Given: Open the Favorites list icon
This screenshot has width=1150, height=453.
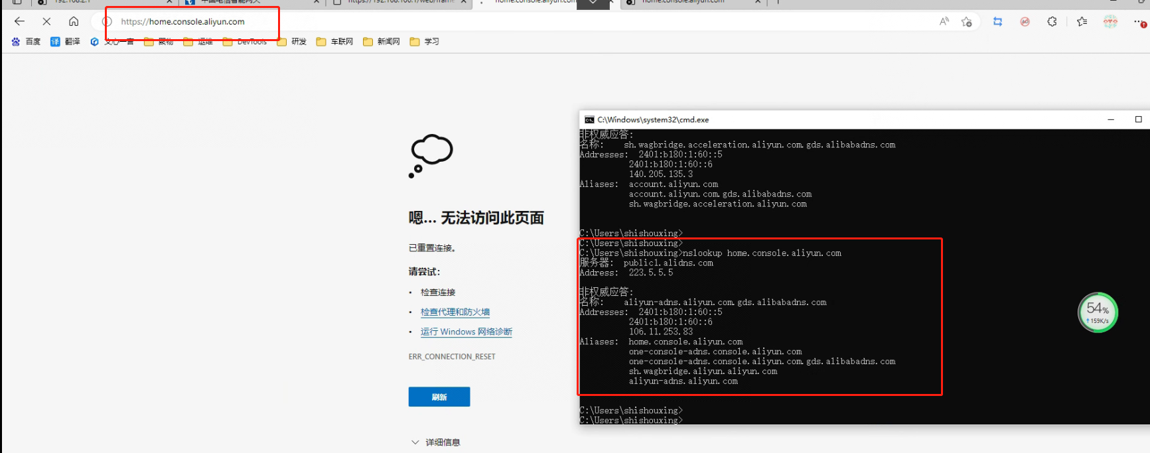Looking at the screenshot, I should (x=1082, y=21).
